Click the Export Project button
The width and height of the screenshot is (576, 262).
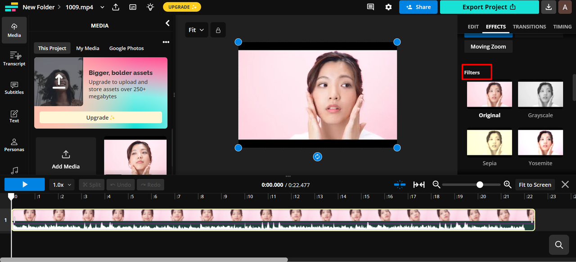489,7
